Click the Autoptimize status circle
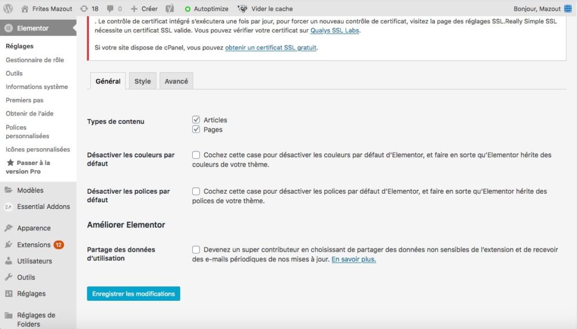The width and height of the screenshot is (577, 329). click(188, 9)
